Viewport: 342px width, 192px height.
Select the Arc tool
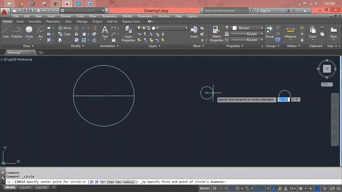(41, 32)
